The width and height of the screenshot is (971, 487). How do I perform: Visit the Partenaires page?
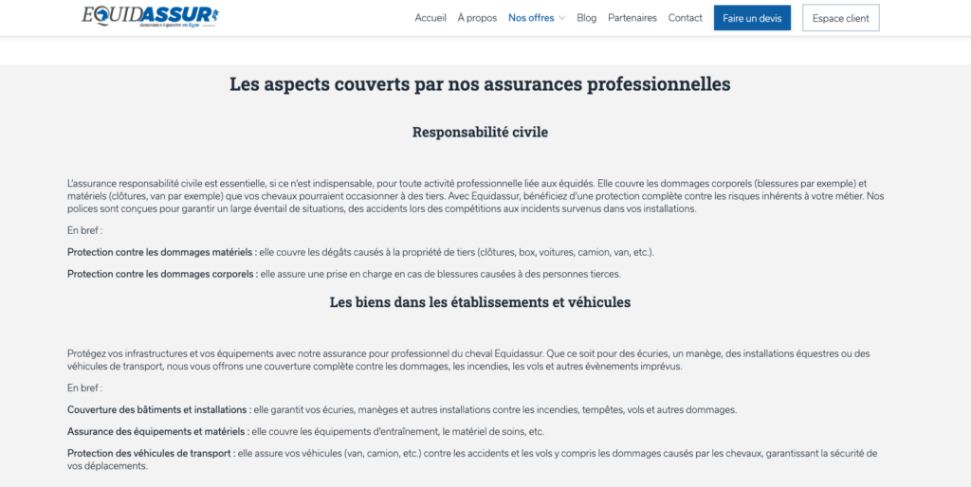[x=632, y=18]
